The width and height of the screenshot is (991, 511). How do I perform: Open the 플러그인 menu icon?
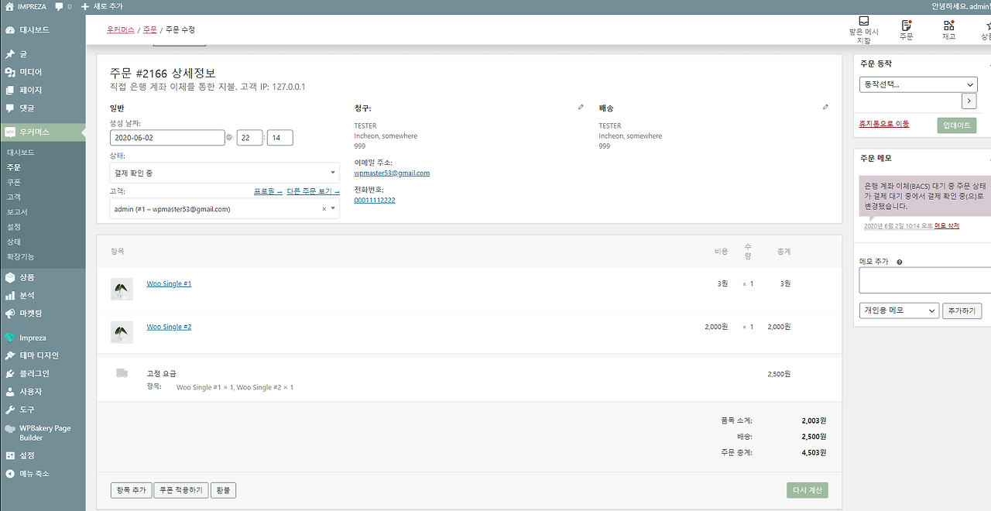point(10,373)
